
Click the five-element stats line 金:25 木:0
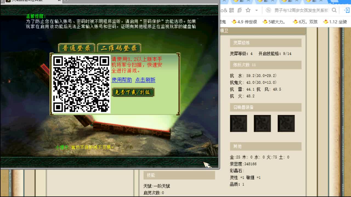tap(259, 157)
